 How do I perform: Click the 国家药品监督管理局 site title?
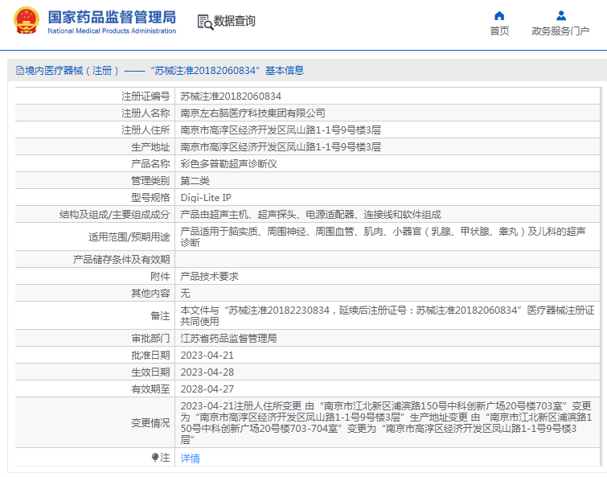(x=111, y=16)
